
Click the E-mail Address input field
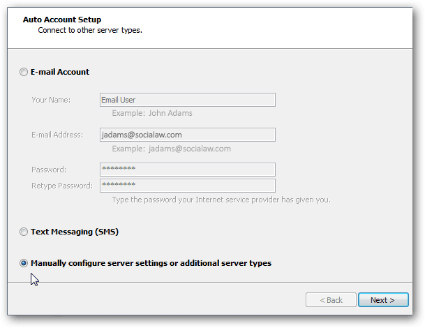pos(188,135)
